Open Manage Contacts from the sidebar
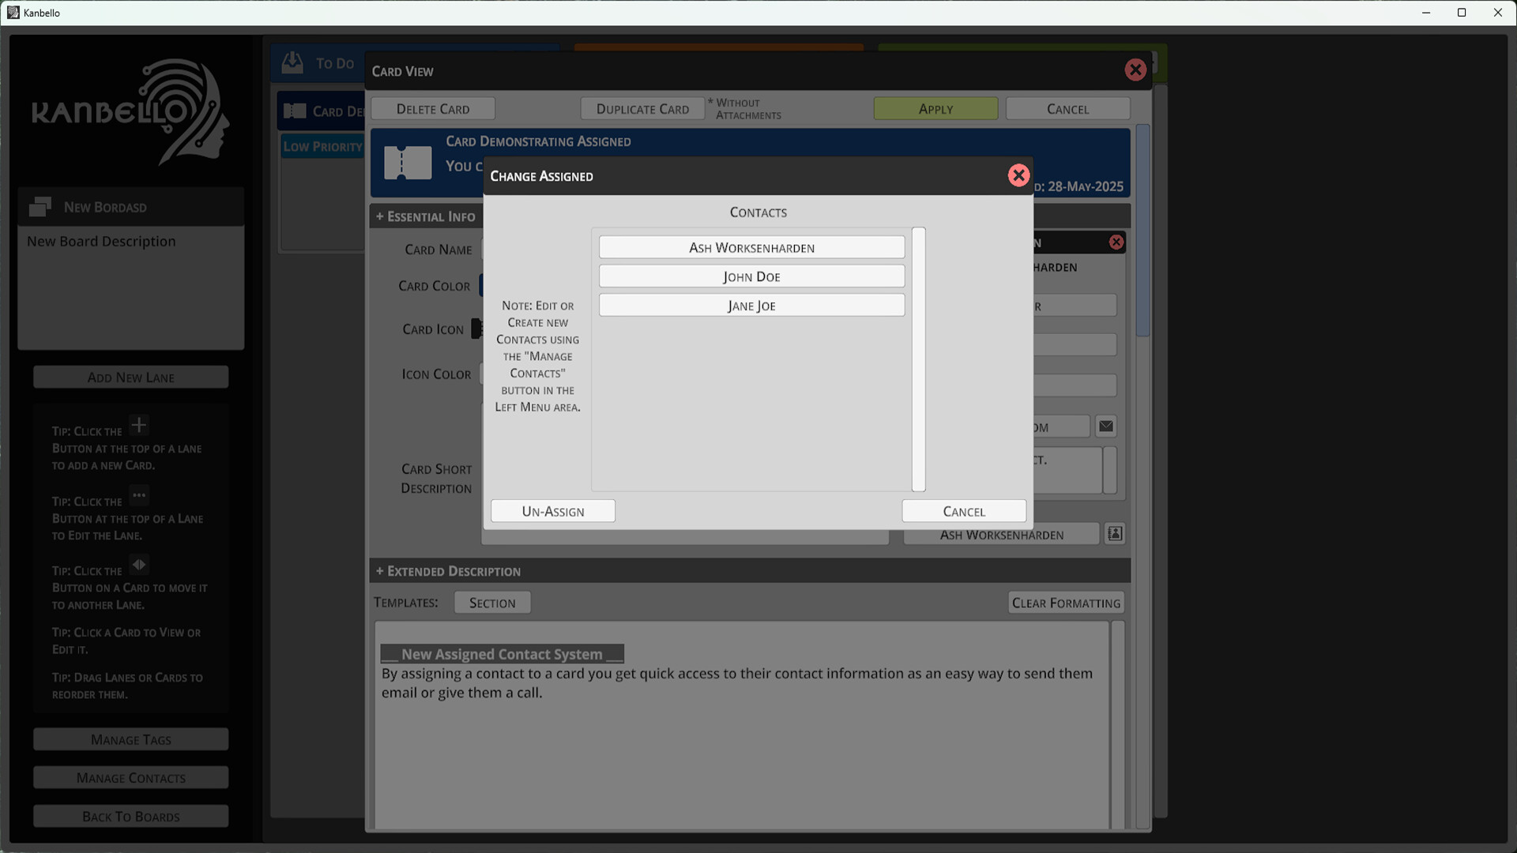The height and width of the screenshot is (853, 1517). 130,777
